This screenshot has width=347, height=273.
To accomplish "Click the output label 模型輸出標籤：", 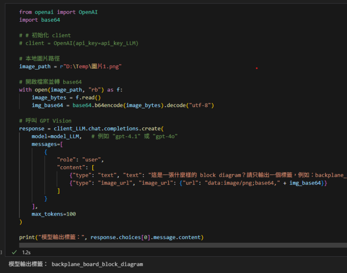I will click(x=28, y=264).
